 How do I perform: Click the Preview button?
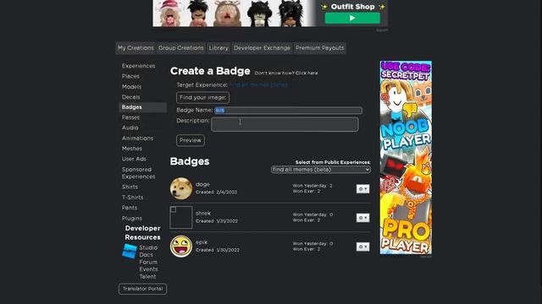coord(190,140)
